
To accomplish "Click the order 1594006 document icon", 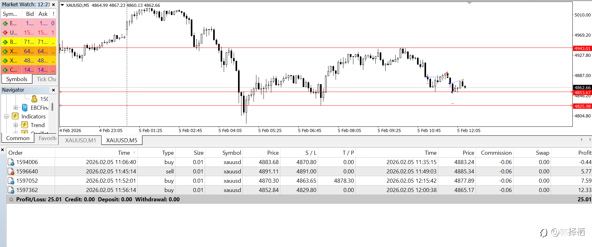I will coord(11,162).
